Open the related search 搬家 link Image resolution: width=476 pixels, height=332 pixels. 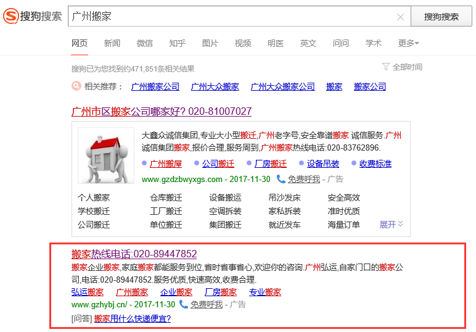pos(334,86)
